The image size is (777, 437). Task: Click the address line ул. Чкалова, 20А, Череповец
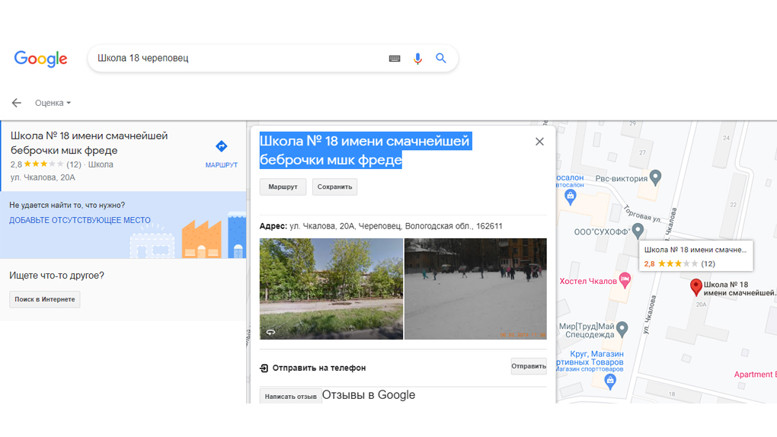(x=381, y=226)
